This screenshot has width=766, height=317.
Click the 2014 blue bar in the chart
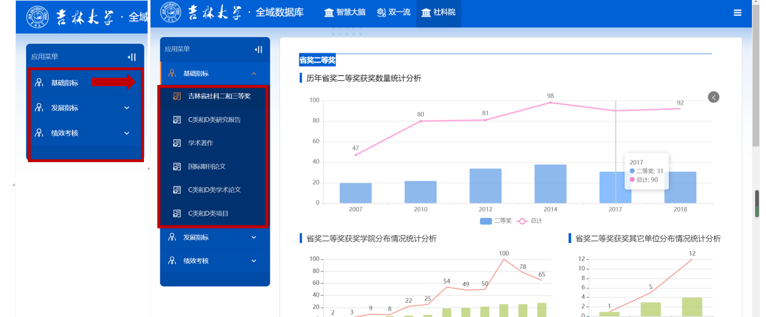[x=550, y=184]
